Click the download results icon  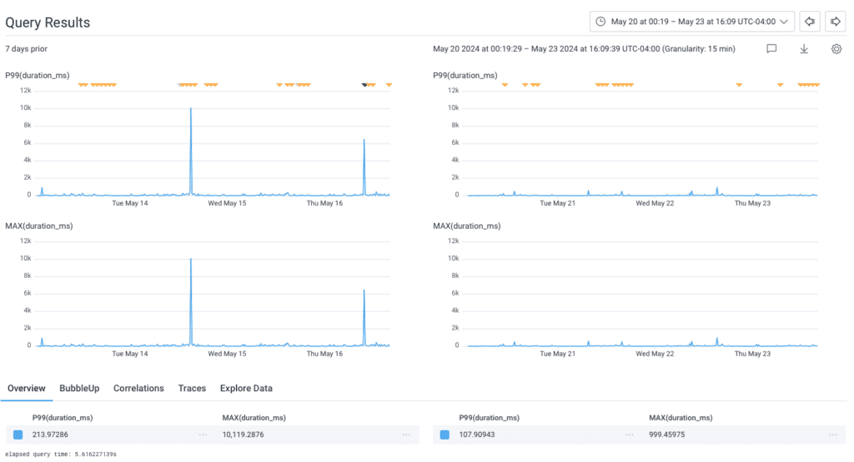point(804,49)
